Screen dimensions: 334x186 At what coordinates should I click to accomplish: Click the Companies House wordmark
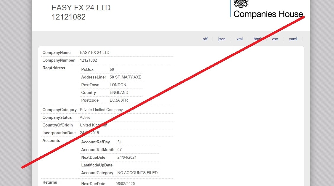pos(268,14)
